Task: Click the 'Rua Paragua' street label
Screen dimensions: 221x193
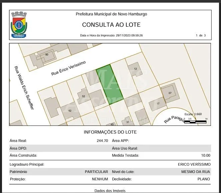Action: pyautogui.click(x=174, y=119)
